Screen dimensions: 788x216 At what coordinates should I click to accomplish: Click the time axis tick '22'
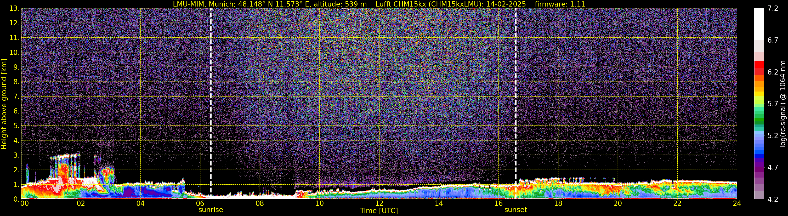677,204
